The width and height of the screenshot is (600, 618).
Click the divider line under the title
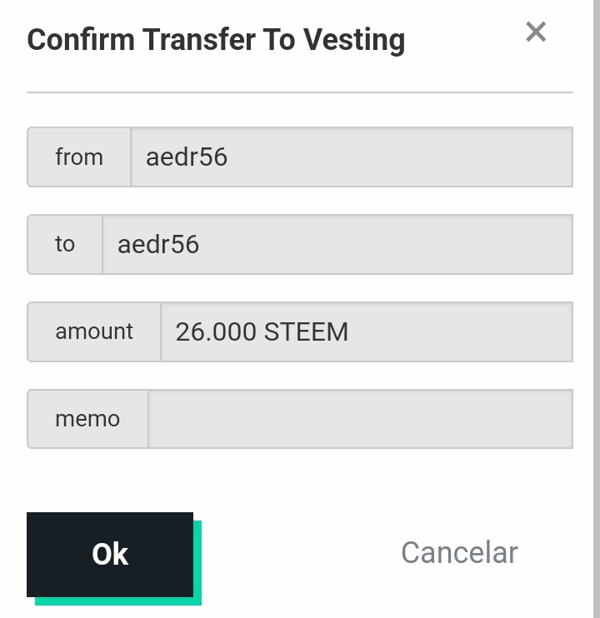point(300,92)
